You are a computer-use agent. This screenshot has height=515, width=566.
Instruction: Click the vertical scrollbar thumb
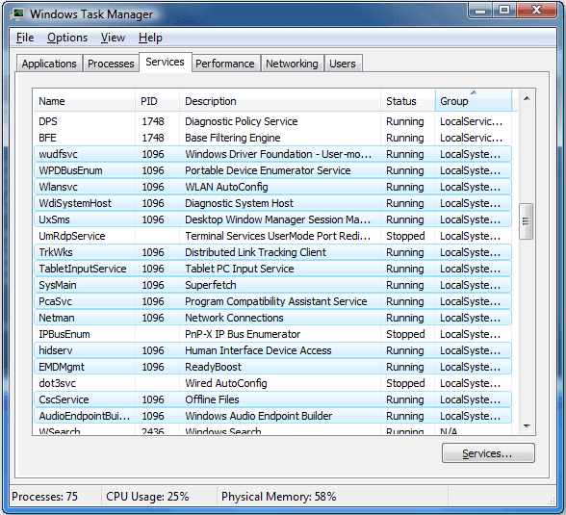click(x=526, y=221)
